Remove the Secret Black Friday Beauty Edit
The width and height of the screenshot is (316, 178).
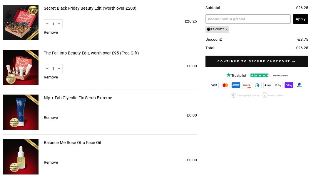coord(51,32)
